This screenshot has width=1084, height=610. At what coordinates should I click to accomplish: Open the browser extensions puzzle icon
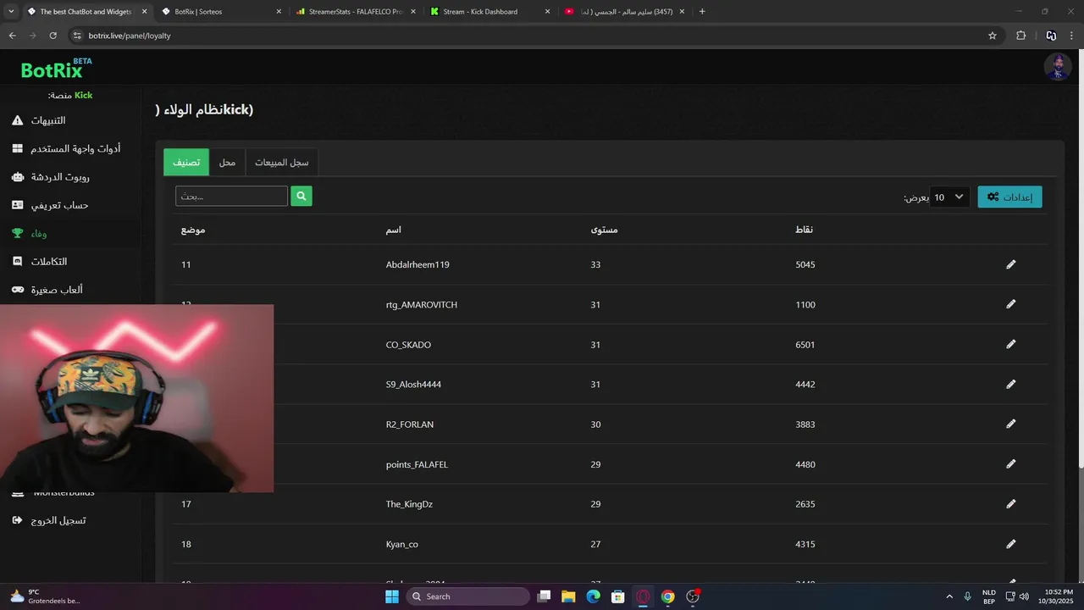(1020, 36)
